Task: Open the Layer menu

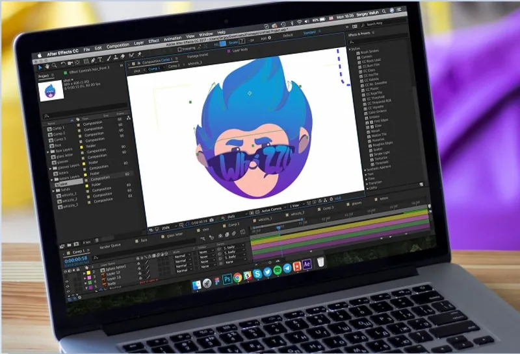Action: [x=138, y=43]
